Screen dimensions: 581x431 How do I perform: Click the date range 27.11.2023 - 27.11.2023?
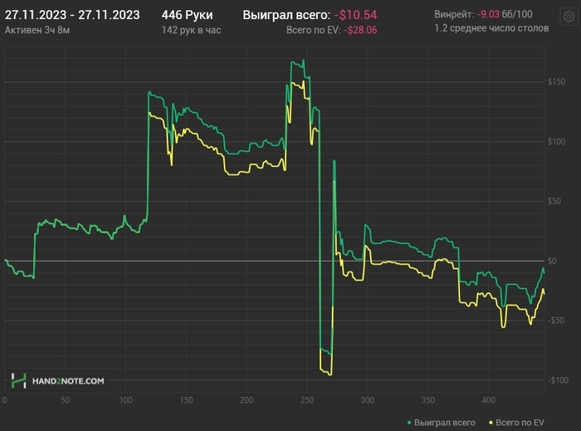click(72, 15)
